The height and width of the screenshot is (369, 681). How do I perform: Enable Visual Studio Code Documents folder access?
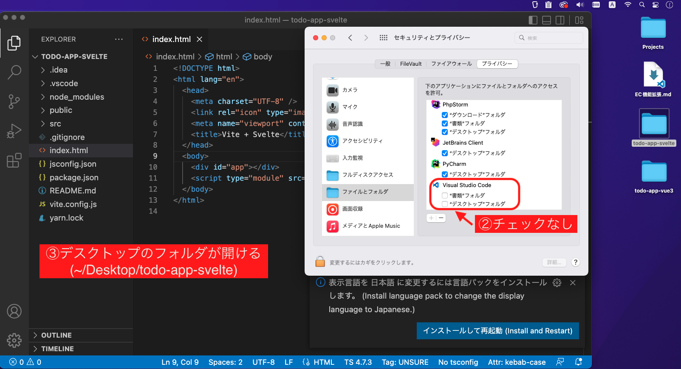445,196
